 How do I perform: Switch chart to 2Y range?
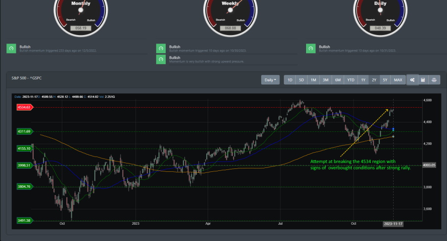[x=374, y=80]
